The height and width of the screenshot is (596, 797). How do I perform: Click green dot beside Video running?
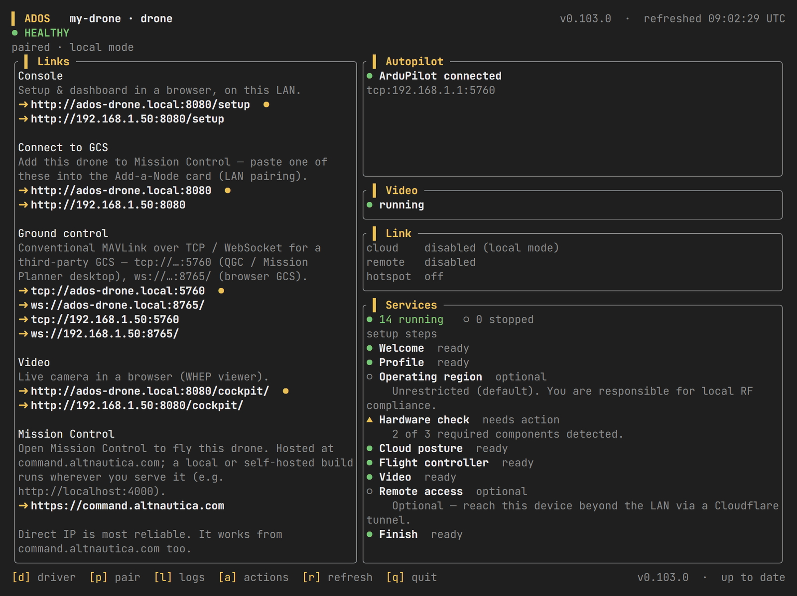[370, 205]
